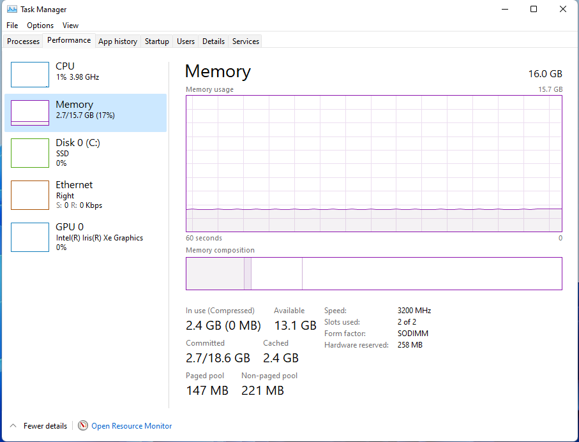Switch to the Processes tab
This screenshot has height=442, width=579.
[x=23, y=41]
